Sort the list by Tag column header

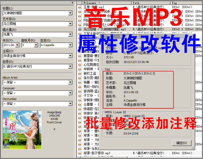[x=186, y=3]
